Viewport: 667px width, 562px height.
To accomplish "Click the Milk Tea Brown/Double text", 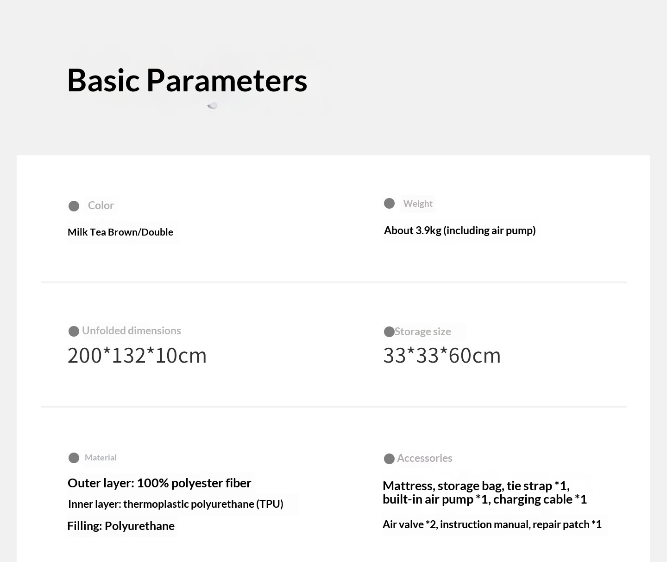I will click(120, 232).
